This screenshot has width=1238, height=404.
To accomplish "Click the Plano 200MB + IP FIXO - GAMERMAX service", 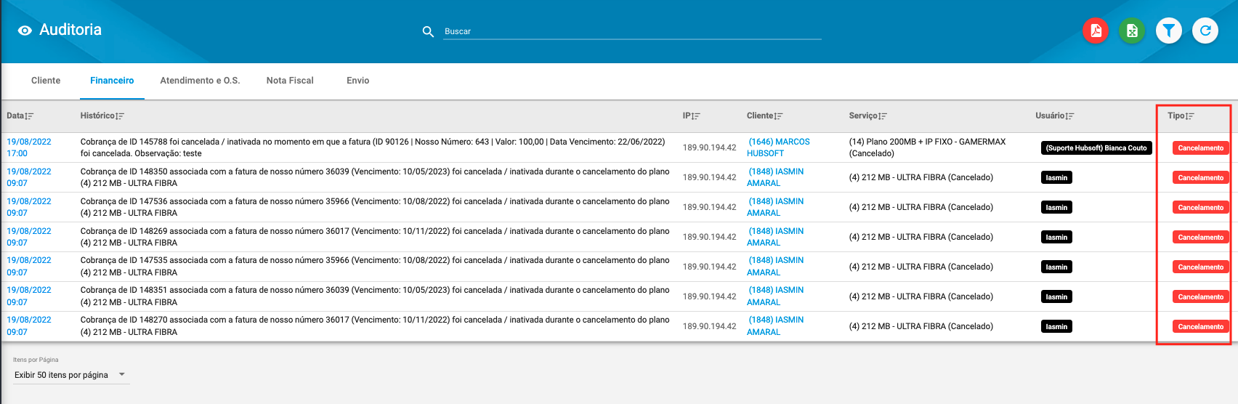I will point(927,148).
